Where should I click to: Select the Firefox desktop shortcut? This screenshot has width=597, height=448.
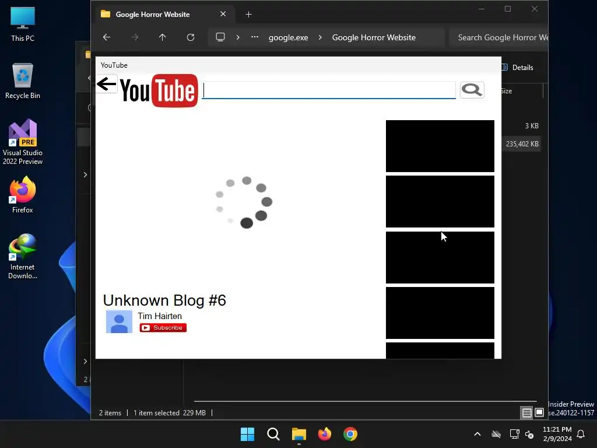23,195
